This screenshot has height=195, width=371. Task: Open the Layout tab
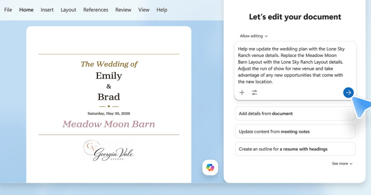coord(68,10)
